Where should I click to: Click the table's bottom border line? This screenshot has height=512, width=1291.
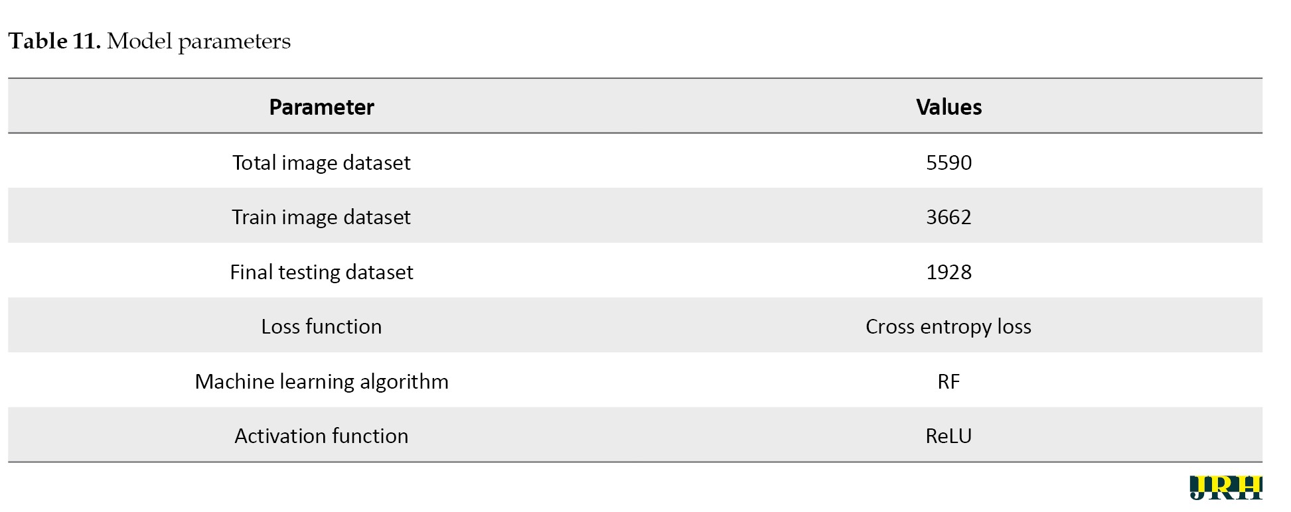point(635,462)
